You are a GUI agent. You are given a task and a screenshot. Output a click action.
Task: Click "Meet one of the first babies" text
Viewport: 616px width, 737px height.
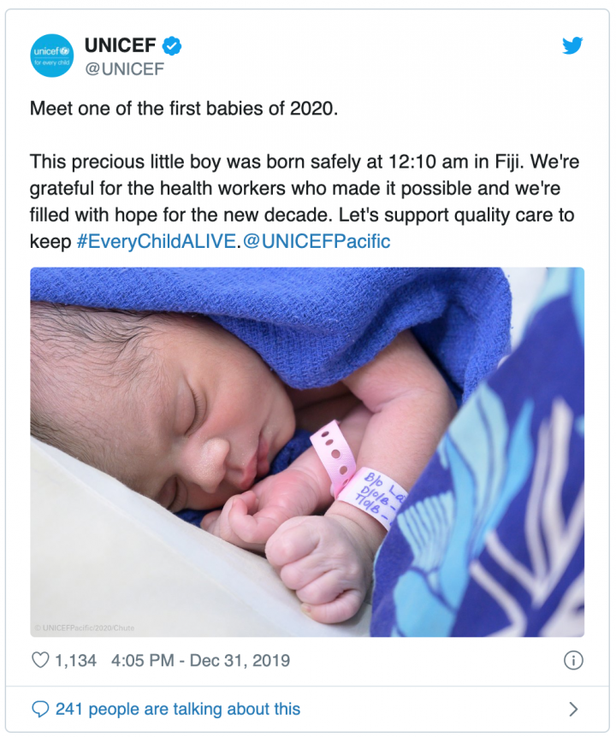[x=184, y=110]
